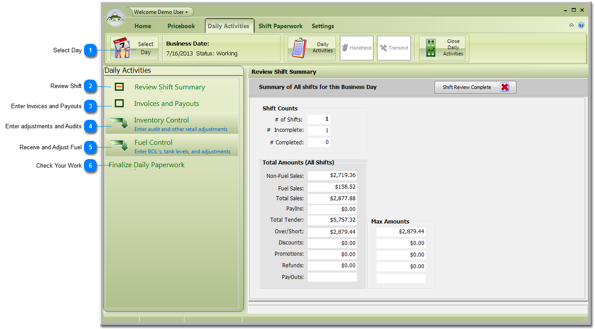Open the Shift Paperwork tab
Viewport: 595px width, 329px height.
coord(280,26)
